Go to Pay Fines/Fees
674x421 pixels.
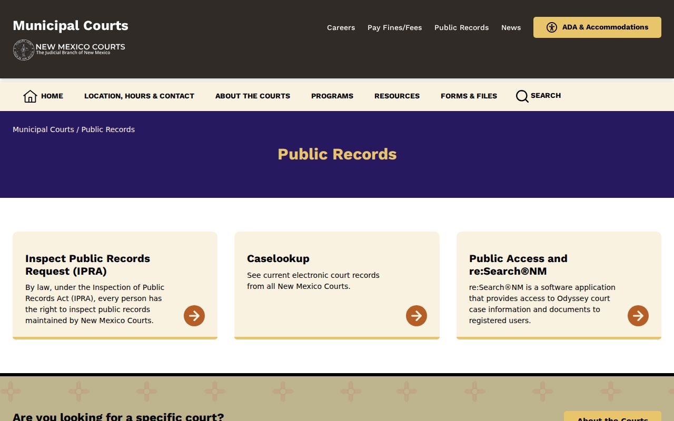tap(395, 27)
